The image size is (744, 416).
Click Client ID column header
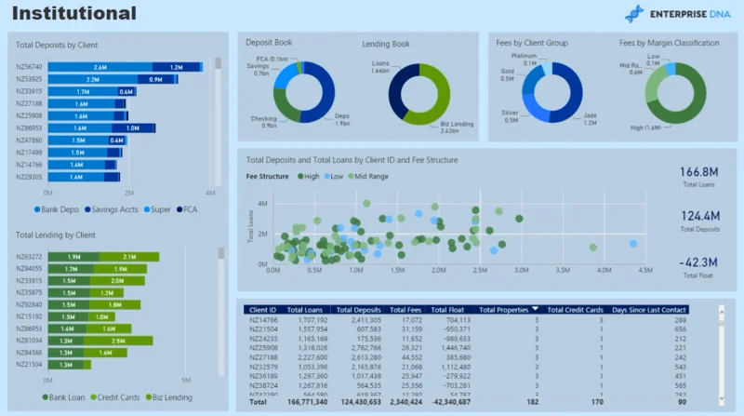pyautogui.click(x=263, y=310)
